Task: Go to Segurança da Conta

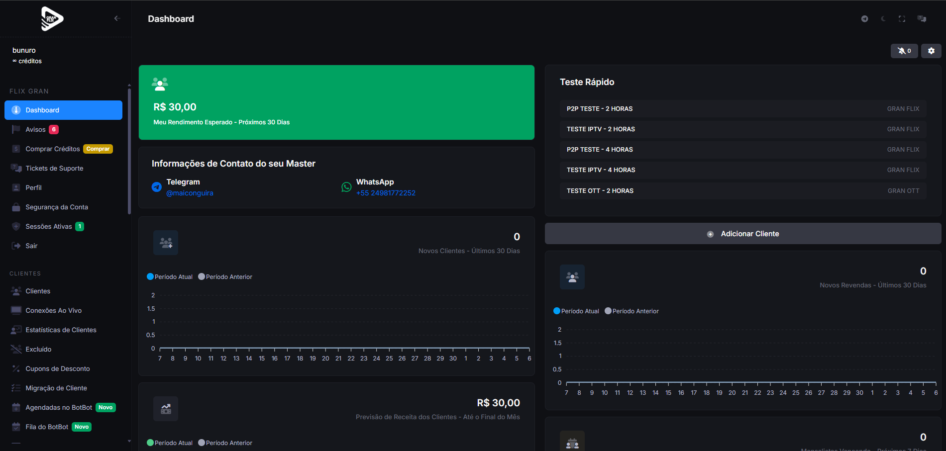Action: 57,207
